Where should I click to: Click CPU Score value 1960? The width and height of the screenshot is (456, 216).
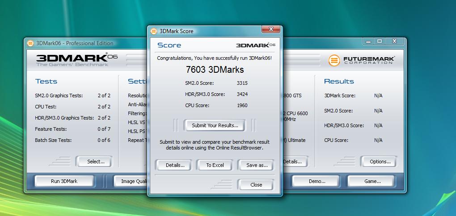point(242,105)
